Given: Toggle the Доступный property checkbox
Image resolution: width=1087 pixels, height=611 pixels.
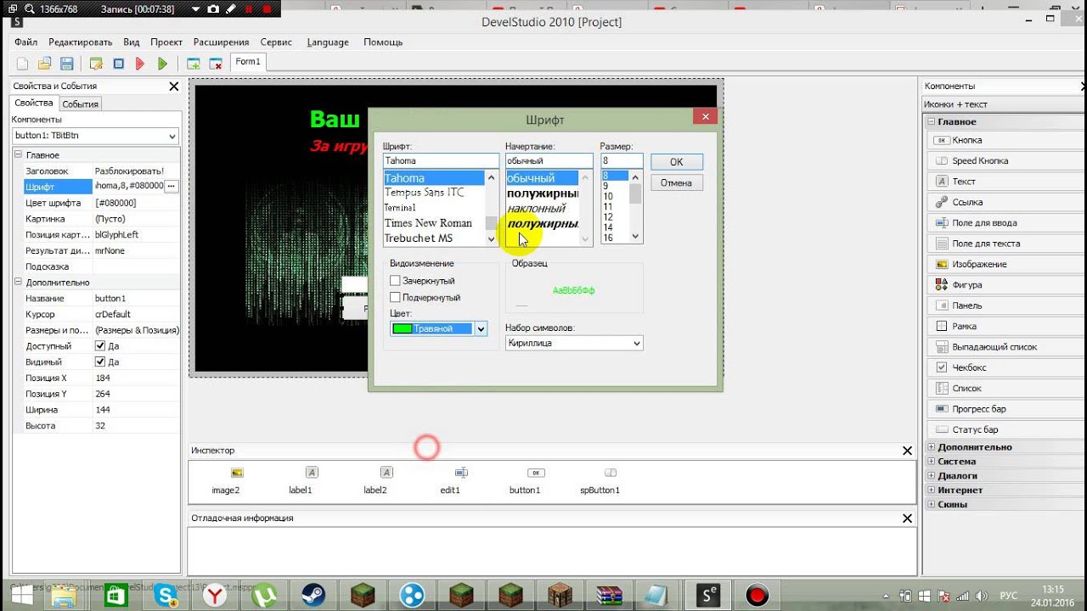Looking at the screenshot, I should click(100, 346).
